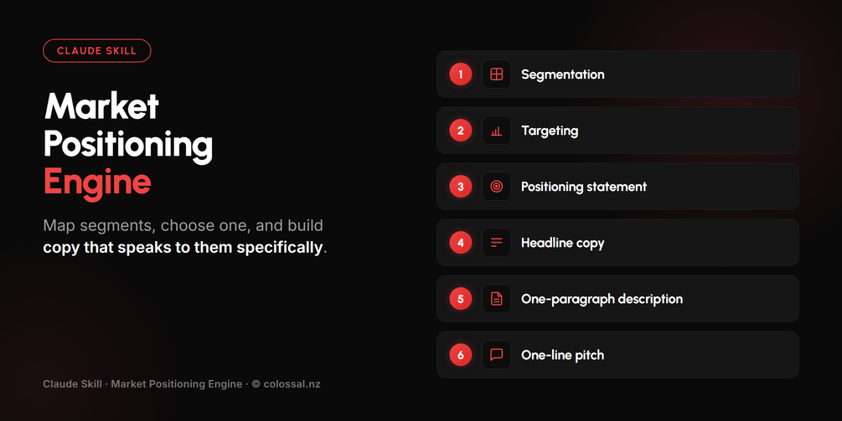The image size is (842, 421).
Task: Click the speech bubble icon for One-line pitch
Action: click(x=496, y=355)
